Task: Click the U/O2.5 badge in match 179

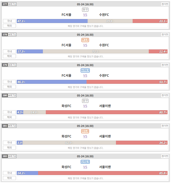Action: coord(85,70)
